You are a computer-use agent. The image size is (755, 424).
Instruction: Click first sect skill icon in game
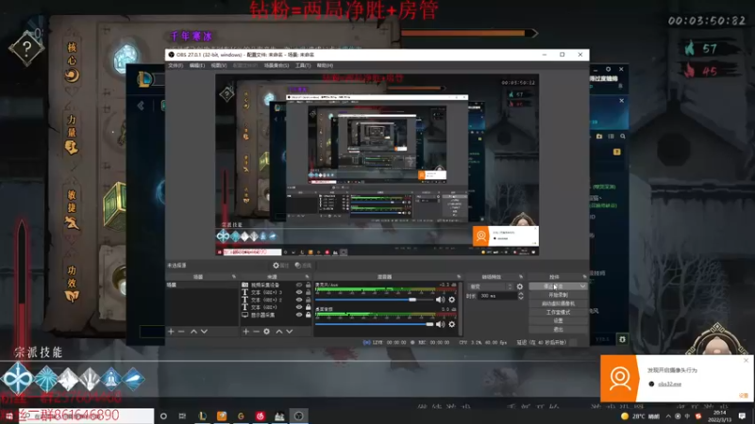coord(17,378)
